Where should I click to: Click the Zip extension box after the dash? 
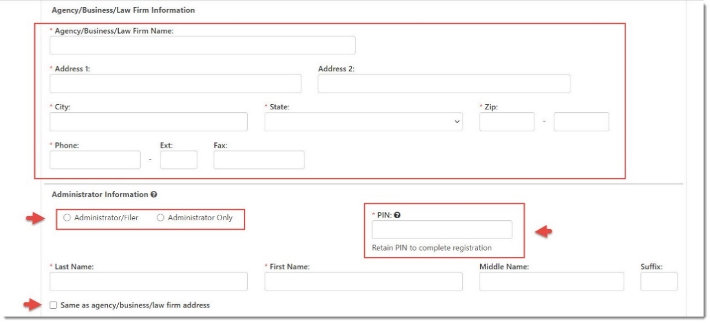pos(581,122)
